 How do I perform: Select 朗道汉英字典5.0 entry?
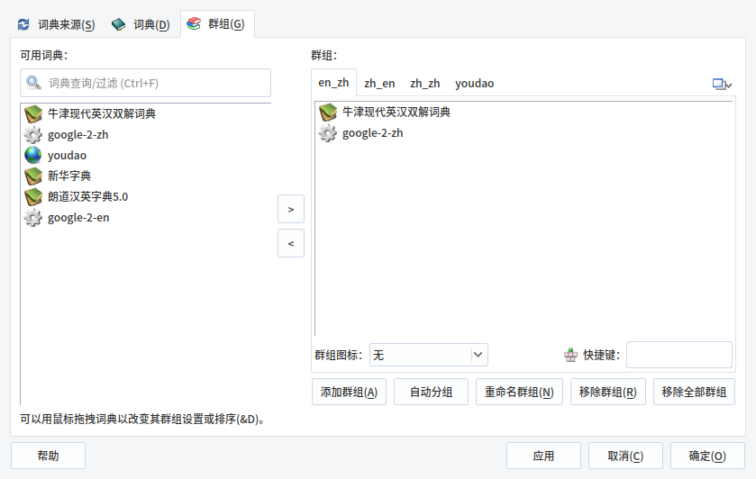coord(87,196)
